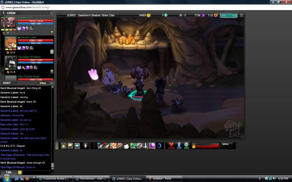Toggle fullscreen icon right of Shop

241,15
